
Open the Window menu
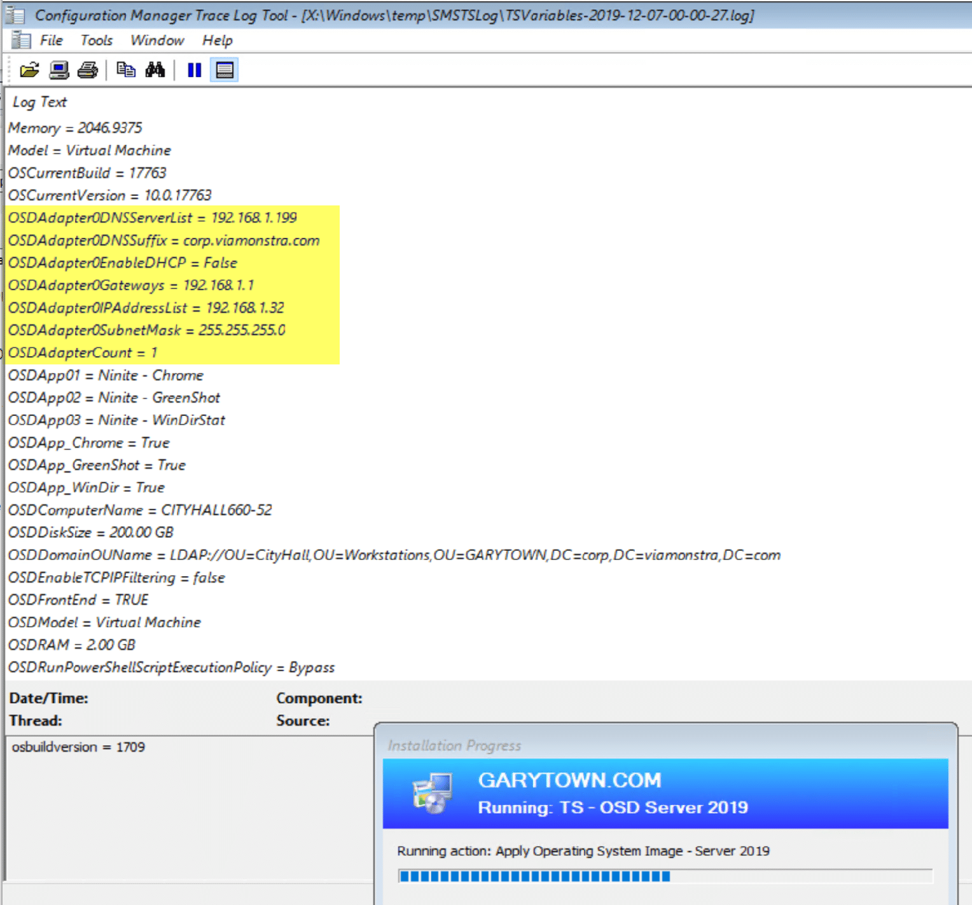(x=156, y=40)
